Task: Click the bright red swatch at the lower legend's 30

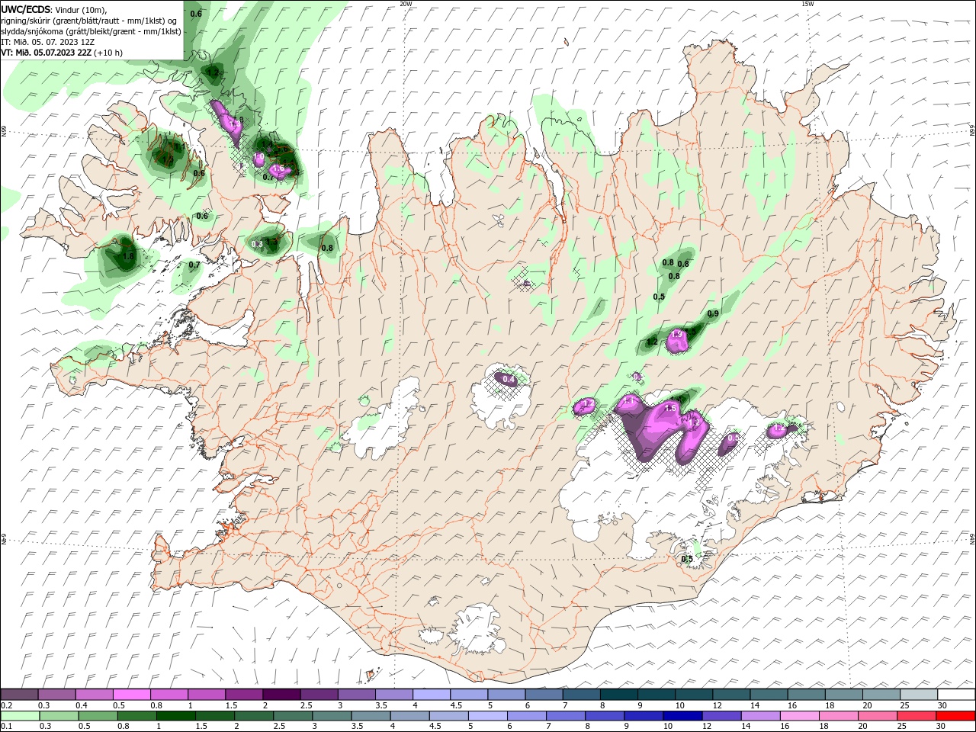Action: 956,716
